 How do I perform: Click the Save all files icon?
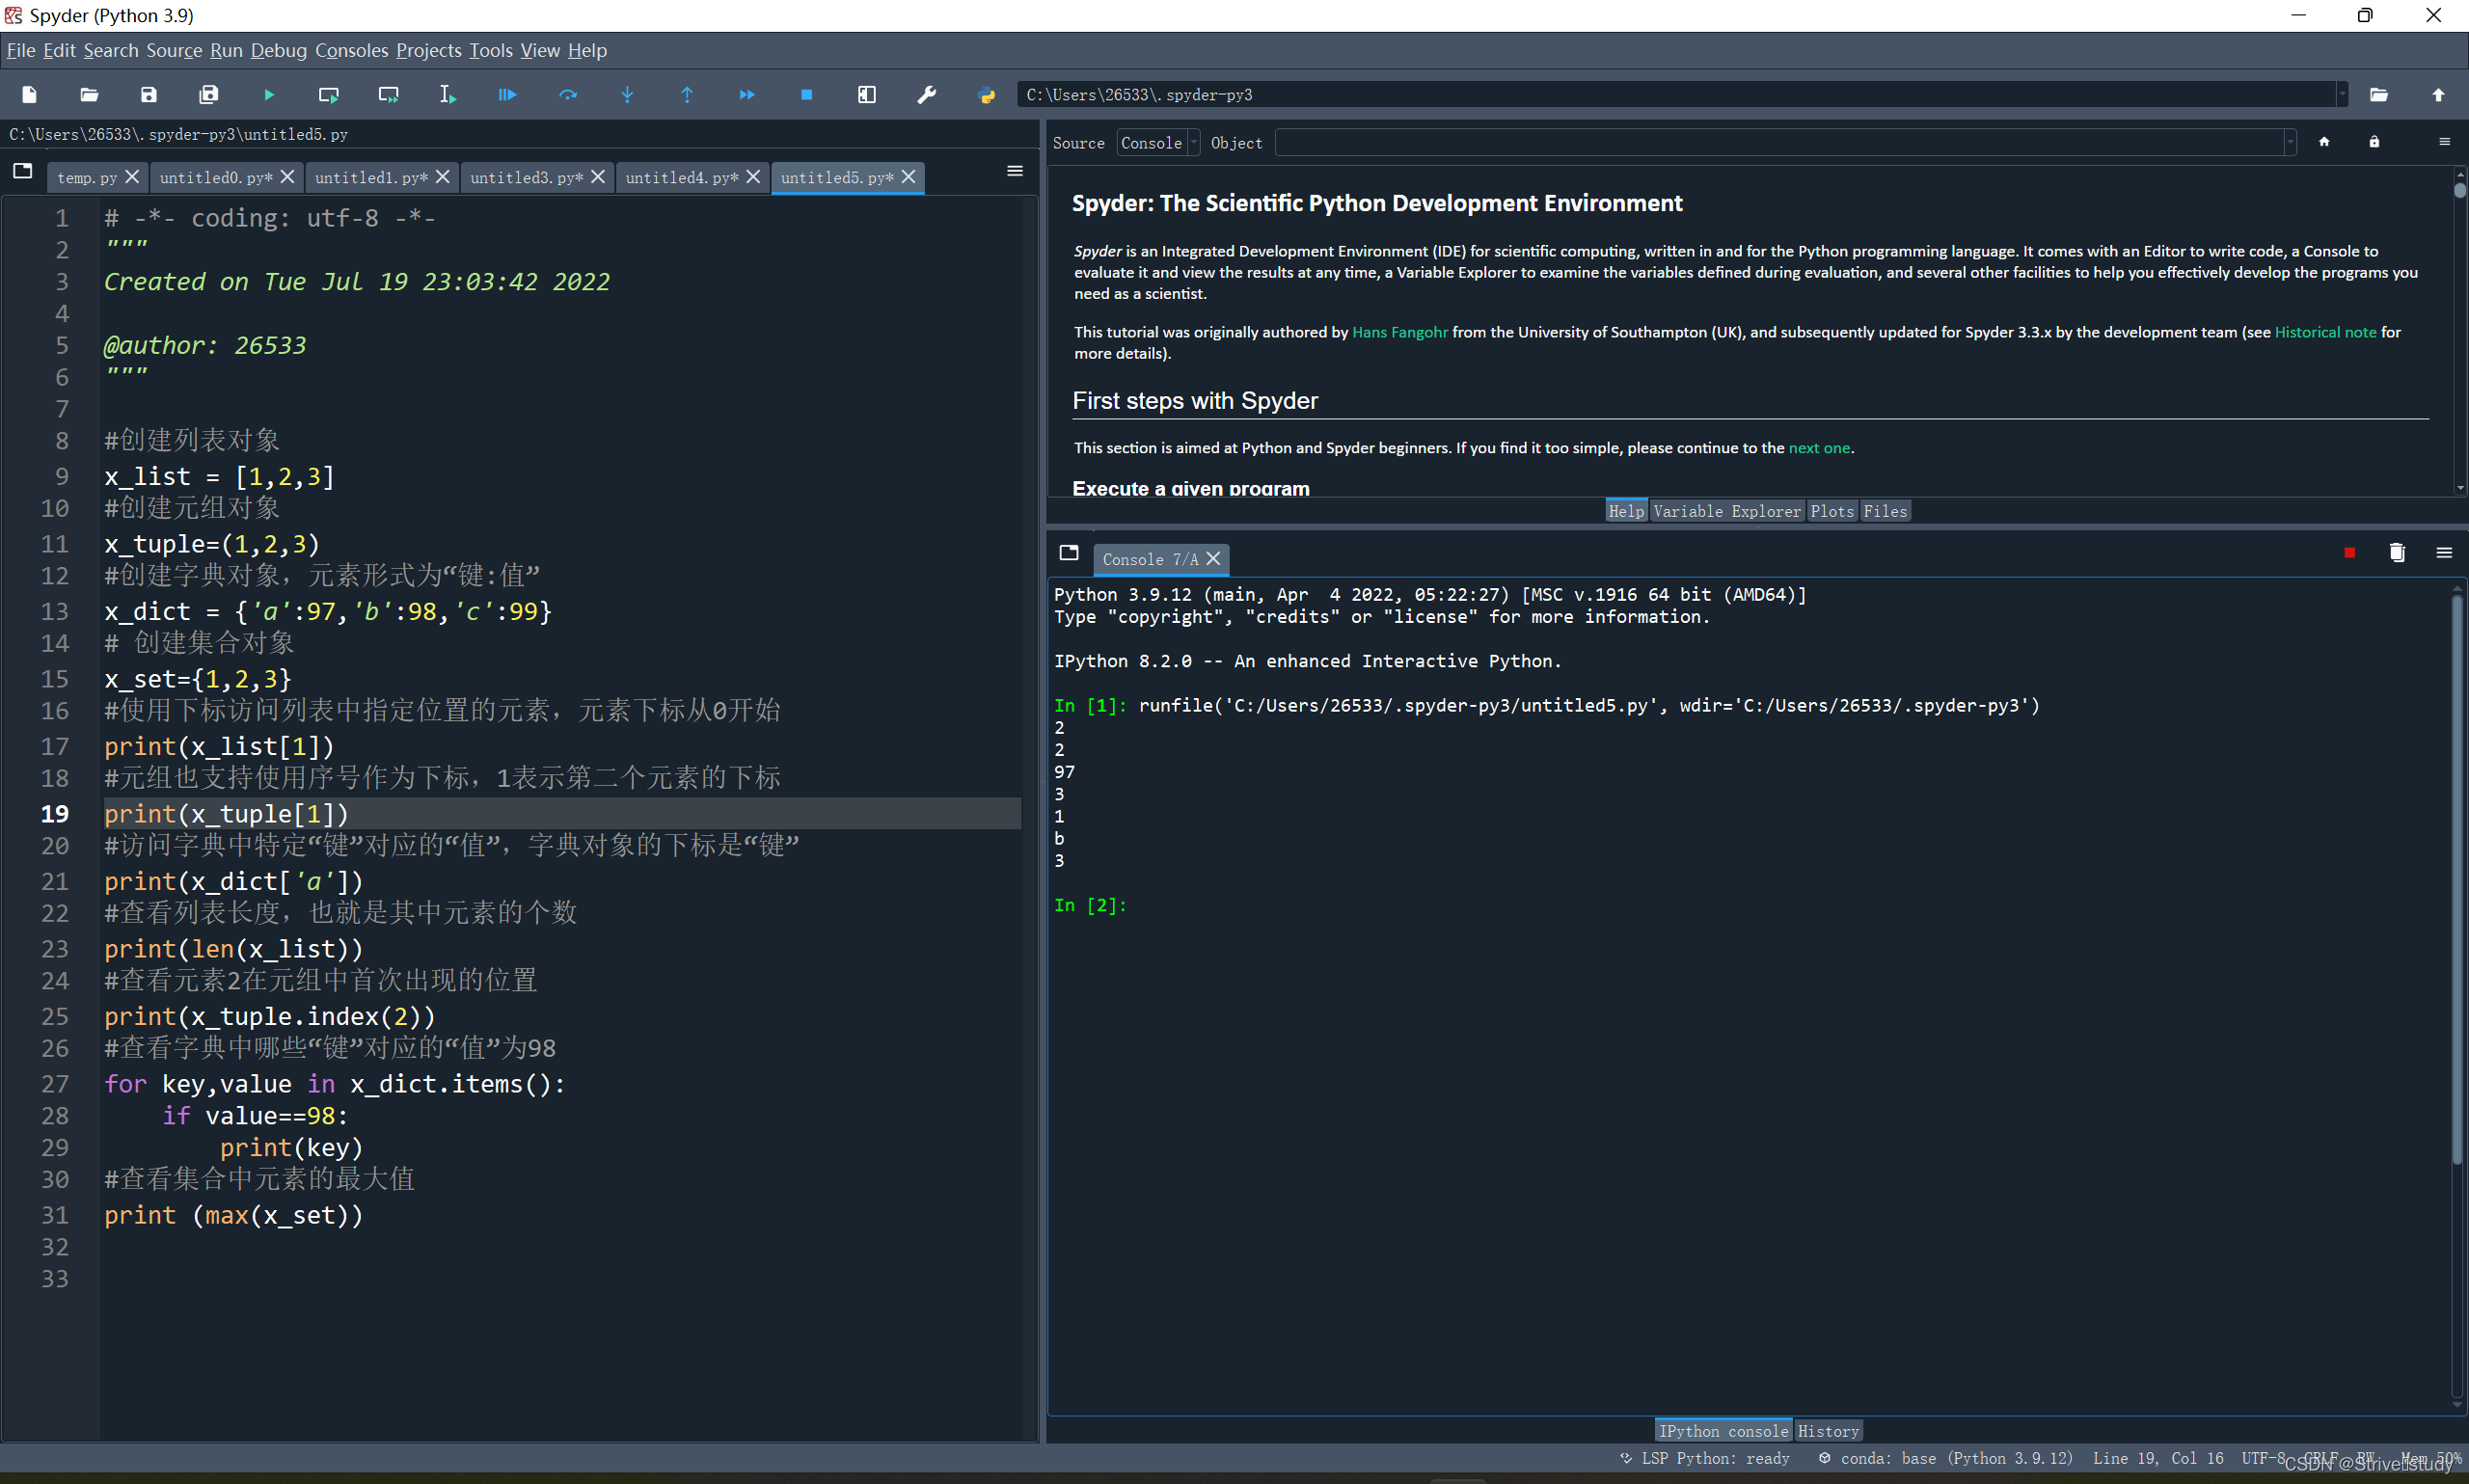click(208, 95)
